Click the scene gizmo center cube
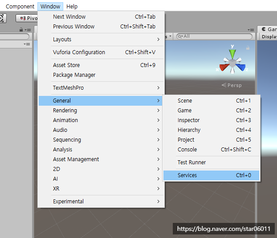 pyautogui.click(x=232, y=63)
